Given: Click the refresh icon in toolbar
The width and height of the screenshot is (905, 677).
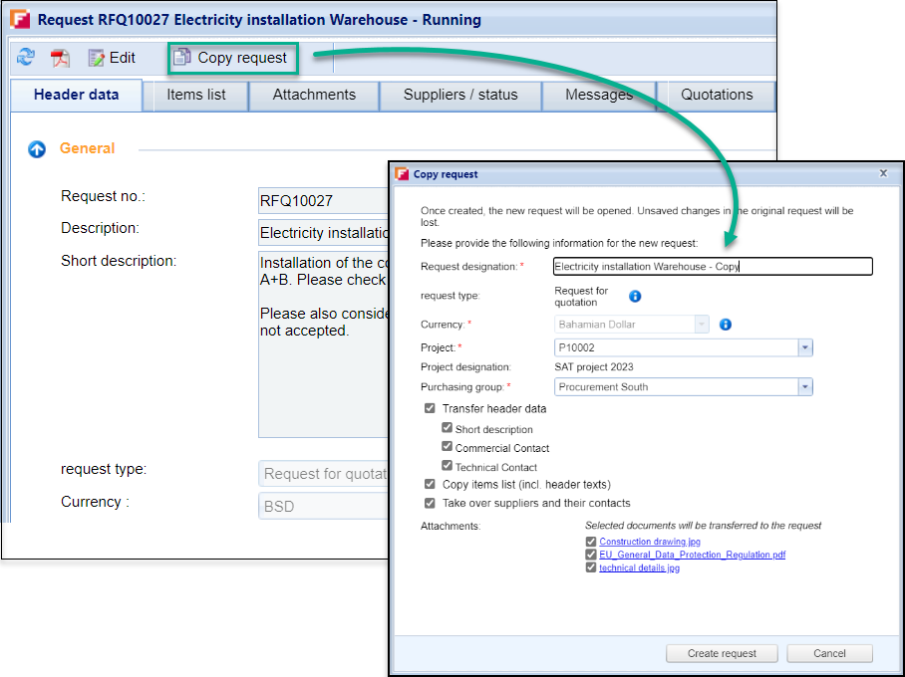Looking at the screenshot, I should click(x=26, y=58).
